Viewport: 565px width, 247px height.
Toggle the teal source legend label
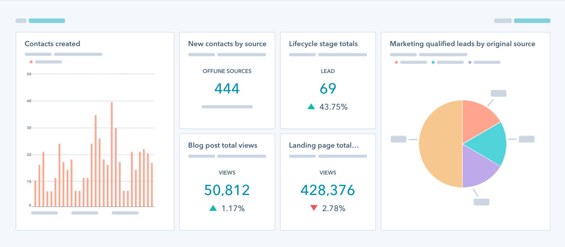(450, 62)
